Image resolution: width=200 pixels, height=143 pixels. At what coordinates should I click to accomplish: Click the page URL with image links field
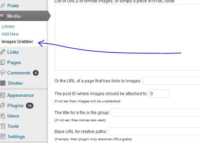tap(171, 81)
